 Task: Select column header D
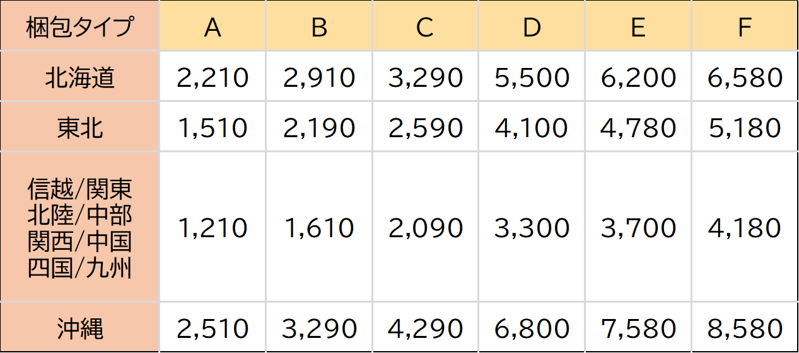532,27
